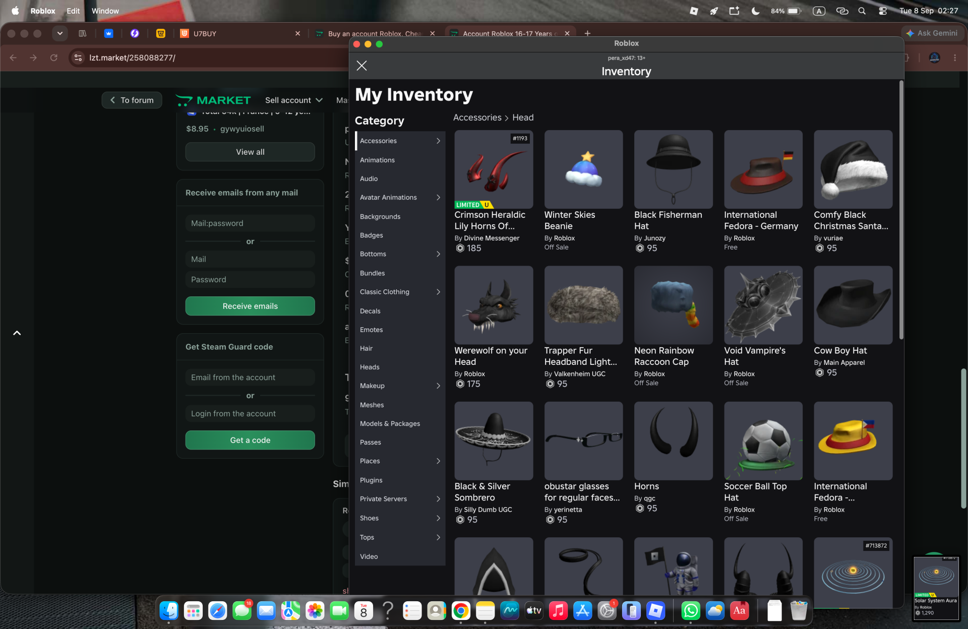Open Finder from the dock
968x629 pixels.
click(x=169, y=611)
